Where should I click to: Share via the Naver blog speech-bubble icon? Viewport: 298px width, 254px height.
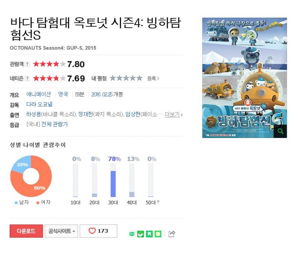(132, 234)
